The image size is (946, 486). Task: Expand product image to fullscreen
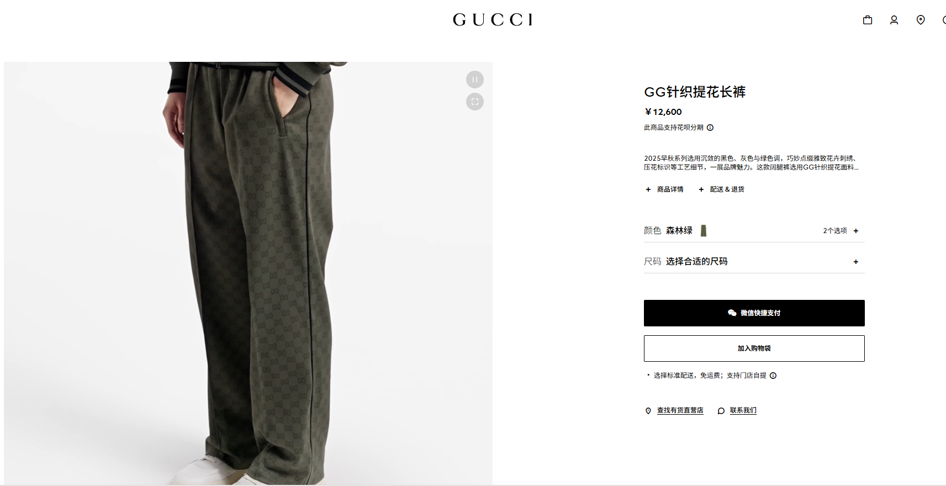coord(475,102)
